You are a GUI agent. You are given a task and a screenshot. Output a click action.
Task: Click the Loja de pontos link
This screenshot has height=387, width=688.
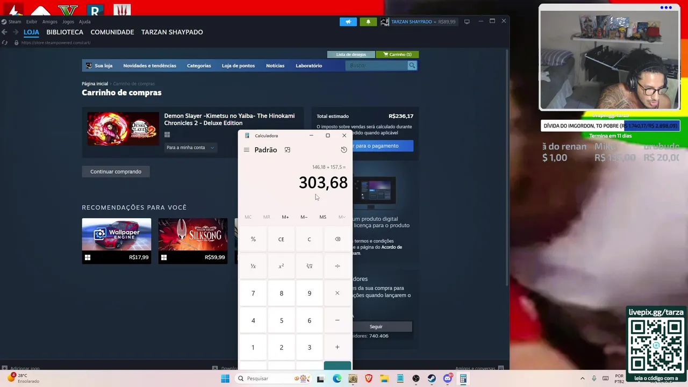[238, 66]
